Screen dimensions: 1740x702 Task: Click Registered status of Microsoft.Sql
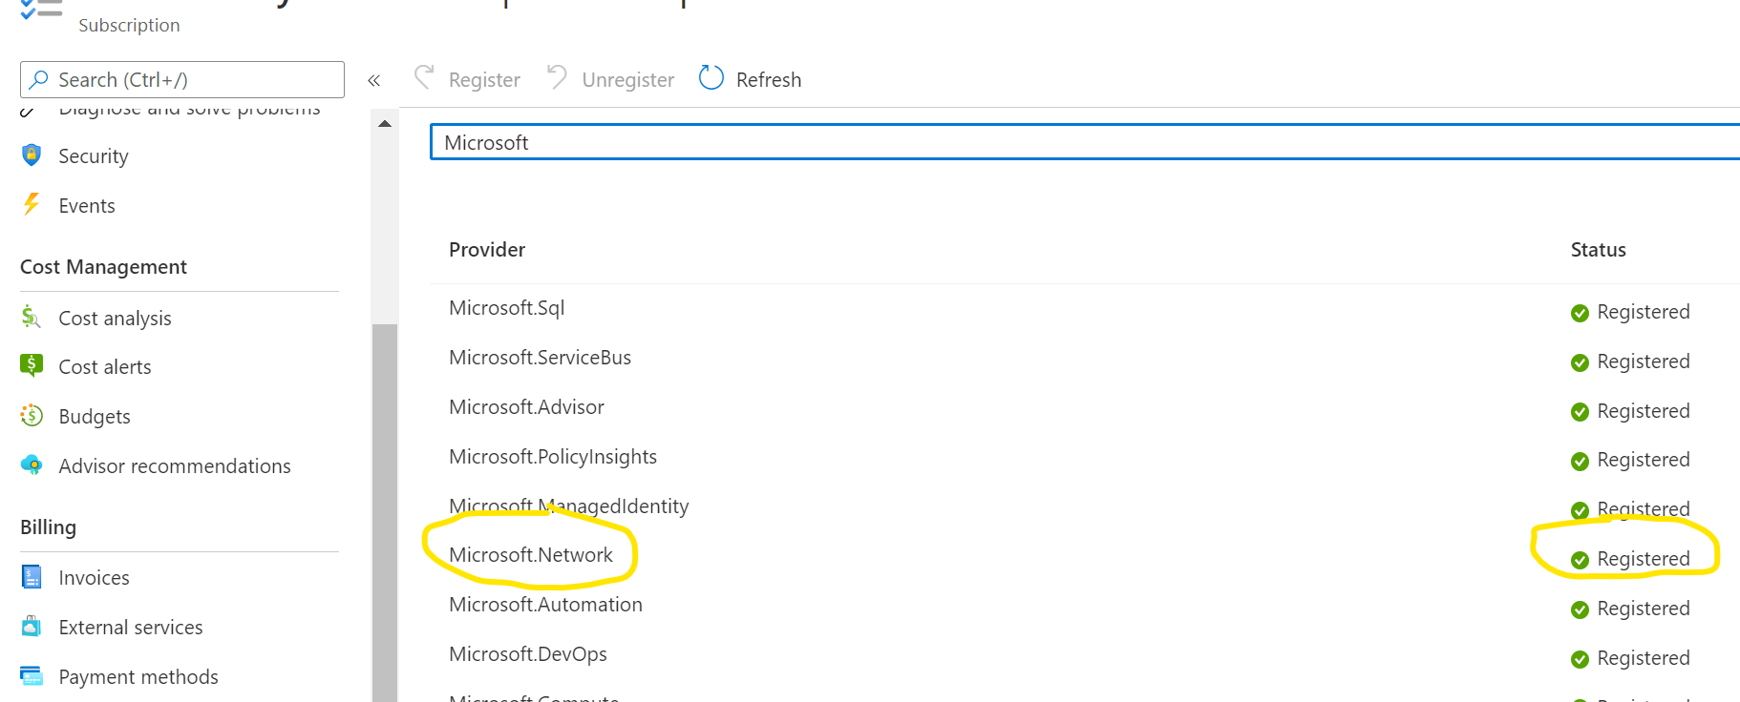point(1644,312)
